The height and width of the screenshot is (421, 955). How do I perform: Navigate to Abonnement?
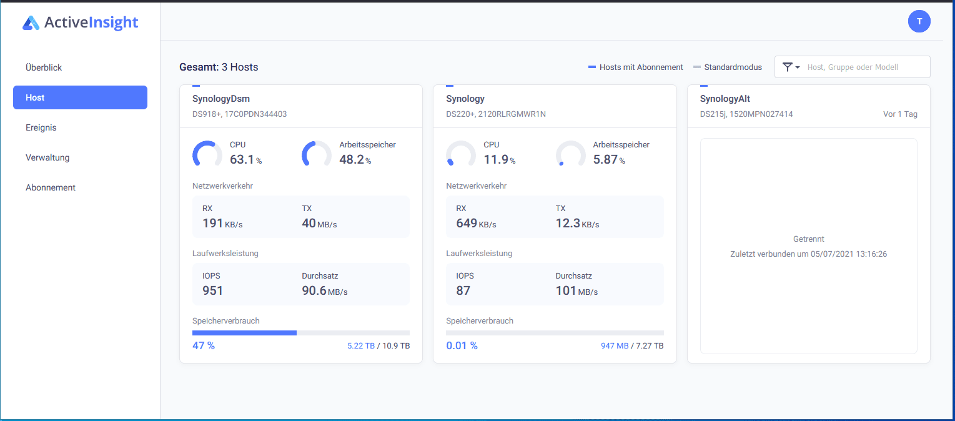click(x=51, y=187)
